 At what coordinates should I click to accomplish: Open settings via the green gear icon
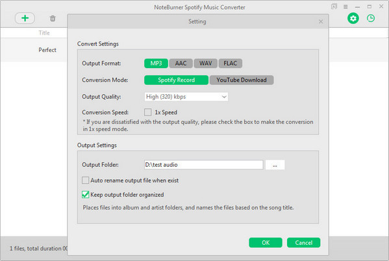click(x=353, y=18)
